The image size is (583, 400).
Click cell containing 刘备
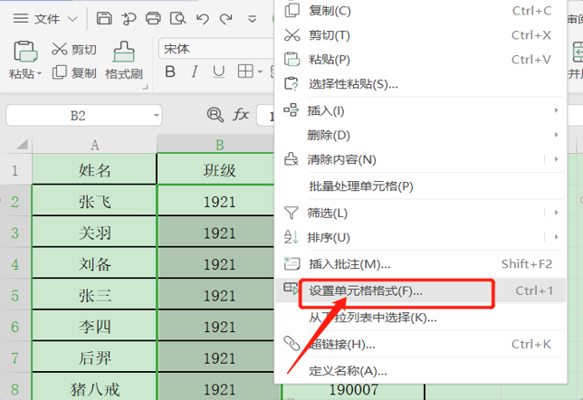click(x=94, y=263)
